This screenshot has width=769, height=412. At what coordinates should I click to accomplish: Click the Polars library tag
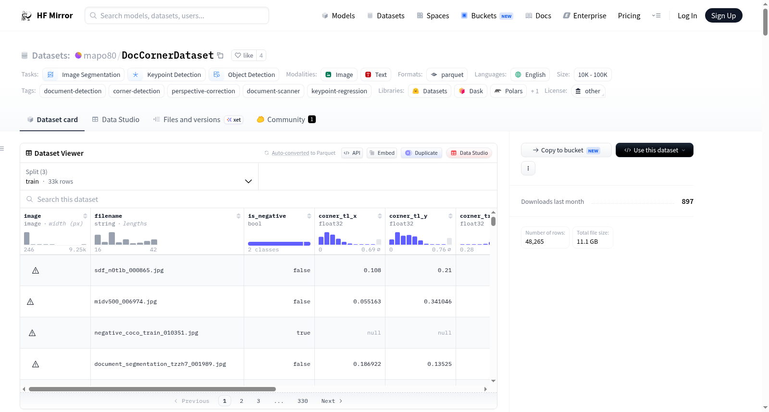[x=509, y=91]
